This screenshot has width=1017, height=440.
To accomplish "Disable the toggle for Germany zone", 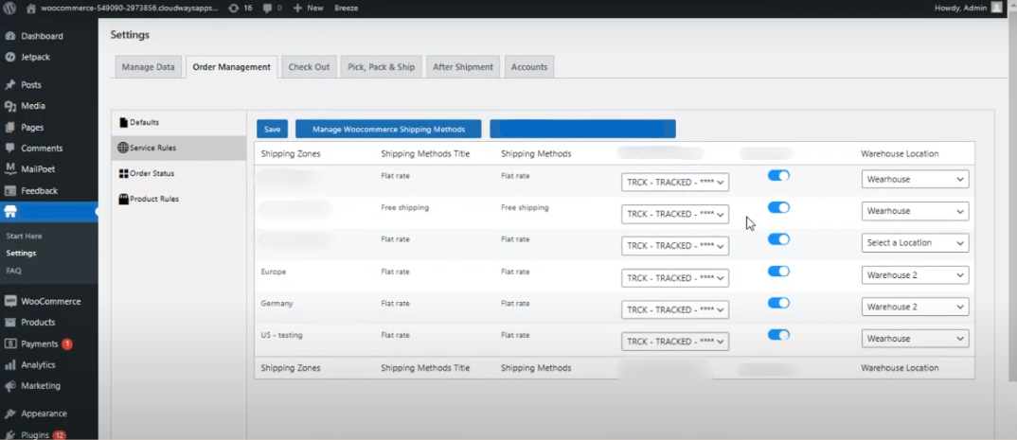I will pos(778,303).
